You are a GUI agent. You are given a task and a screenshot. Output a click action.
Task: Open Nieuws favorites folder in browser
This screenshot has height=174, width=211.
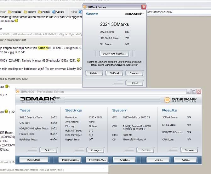tap(30, 12)
